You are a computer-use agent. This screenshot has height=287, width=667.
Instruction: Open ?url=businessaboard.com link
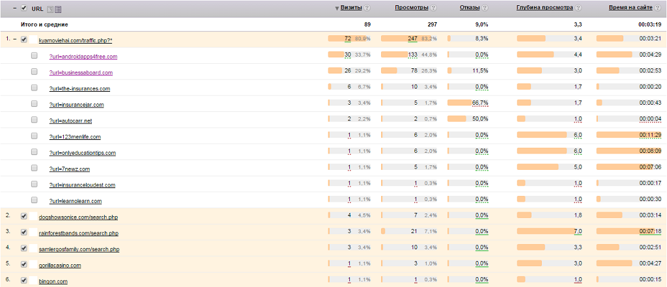(81, 73)
